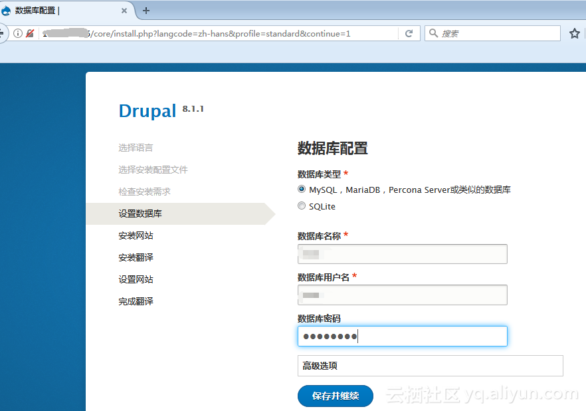
Task: Expand the 高级选项 section
Action: pos(430,366)
